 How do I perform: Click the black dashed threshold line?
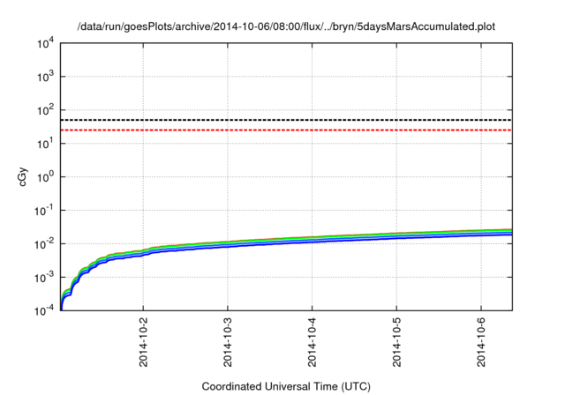click(x=286, y=120)
